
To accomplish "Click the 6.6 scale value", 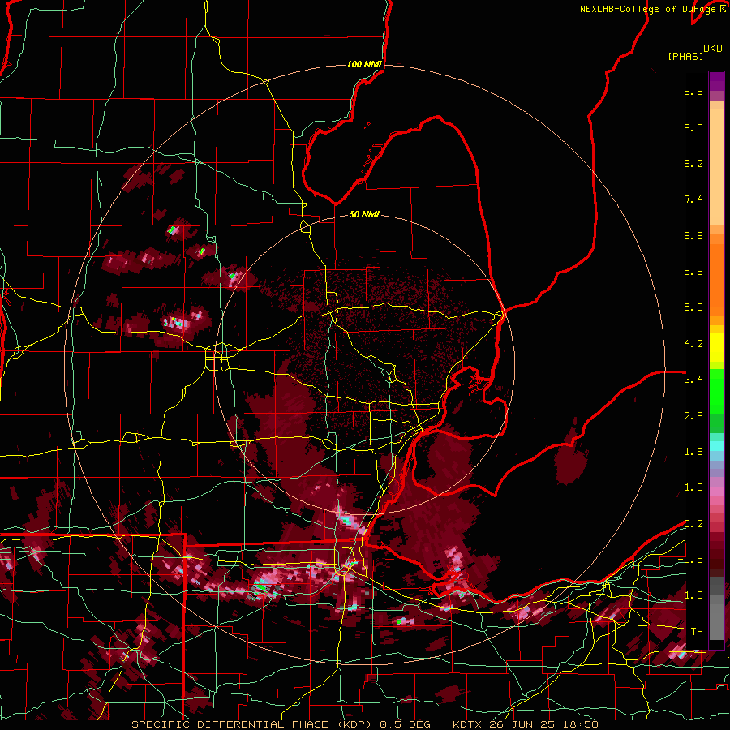I will click(693, 235).
